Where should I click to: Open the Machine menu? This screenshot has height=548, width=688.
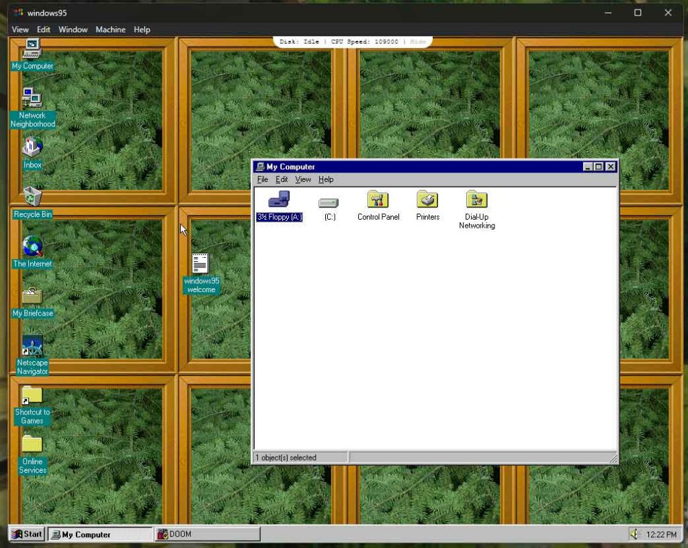pyautogui.click(x=110, y=30)
